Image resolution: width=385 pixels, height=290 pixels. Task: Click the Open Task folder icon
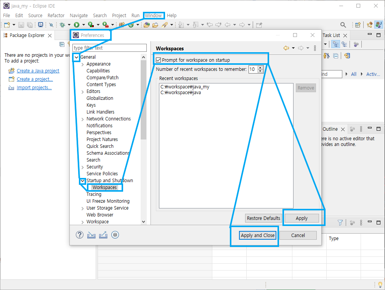[155, 25]
